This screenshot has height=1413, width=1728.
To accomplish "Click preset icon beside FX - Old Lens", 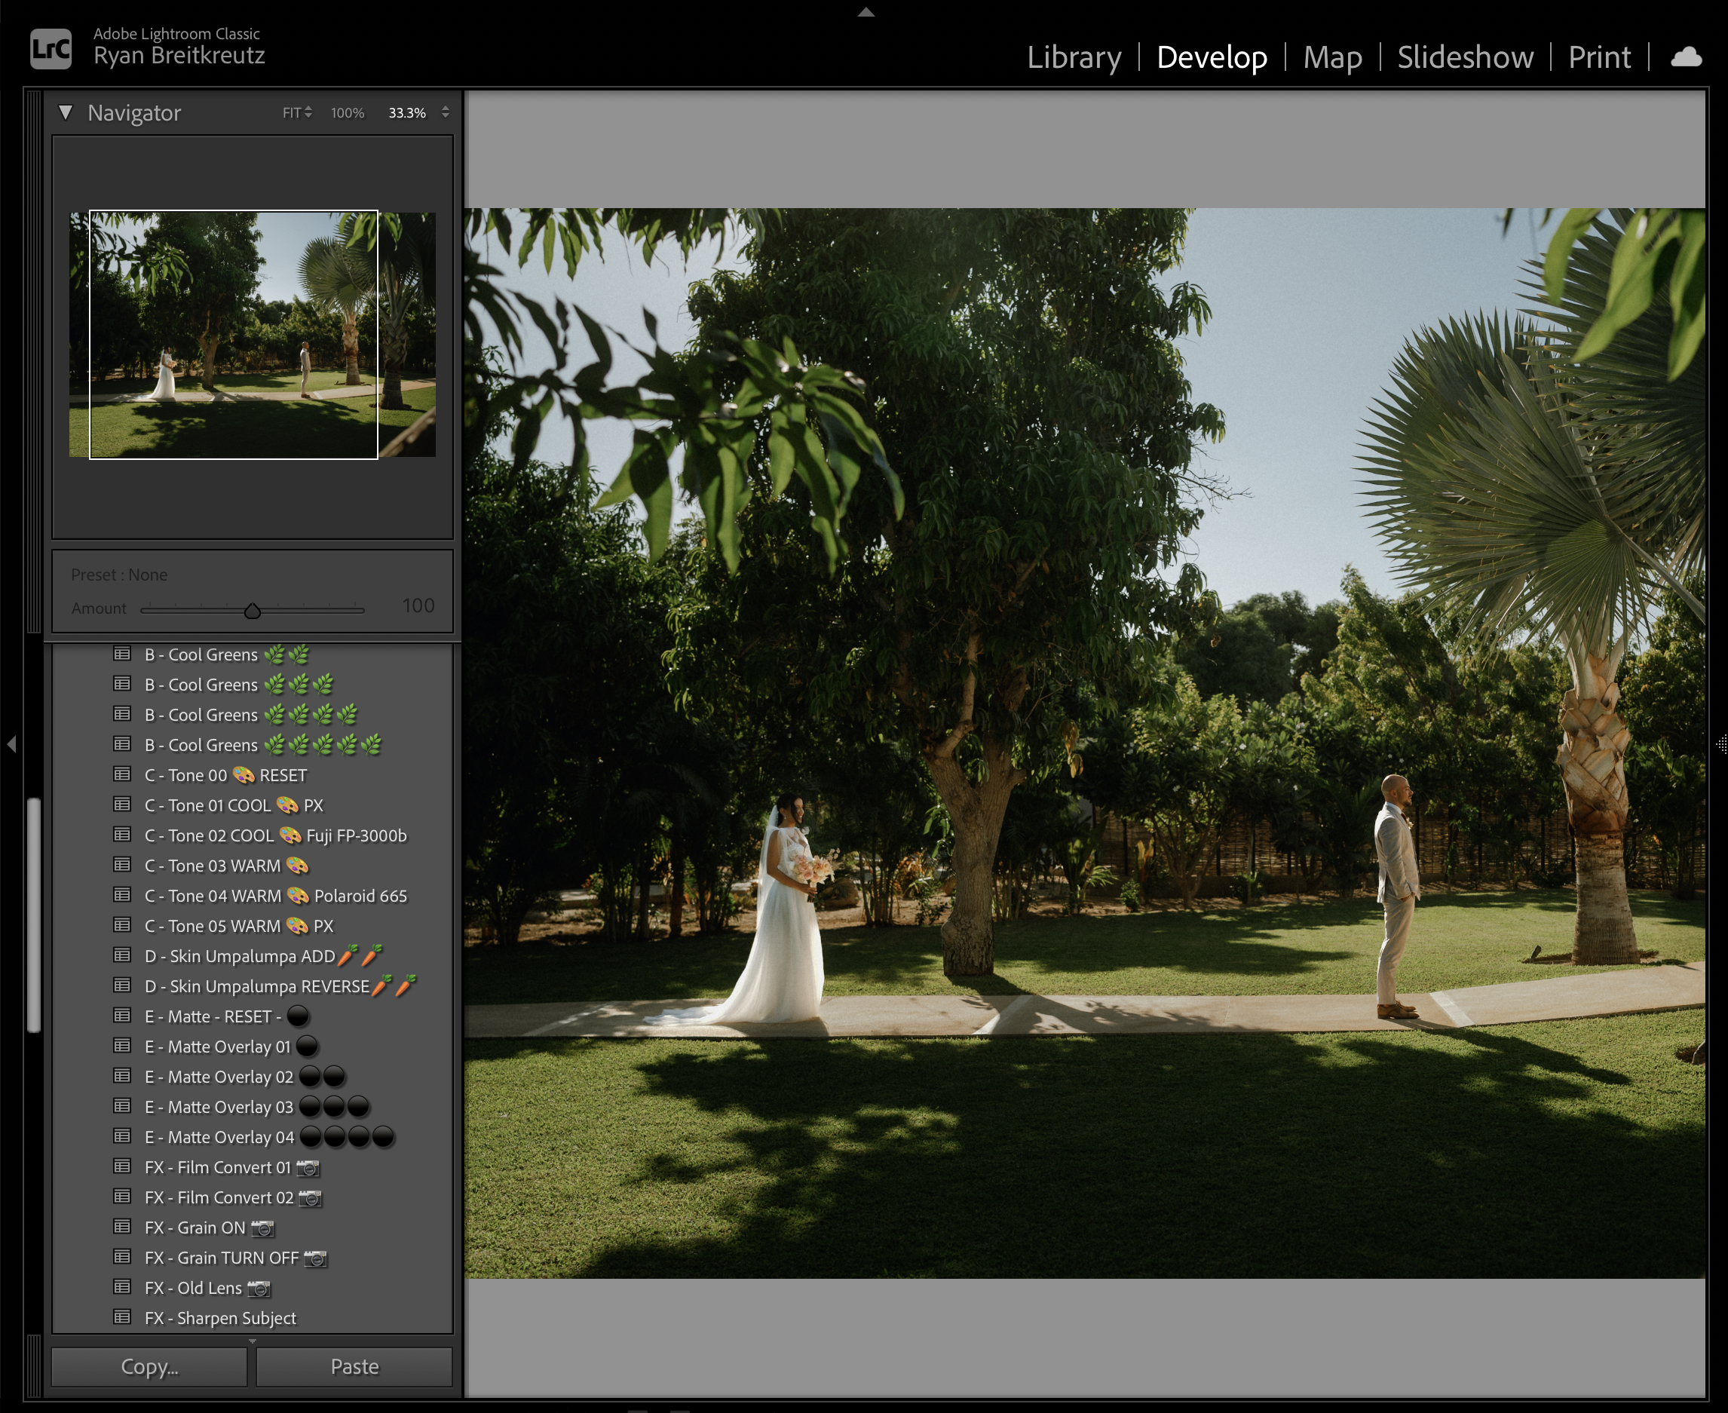I will tap(122, 1287).
